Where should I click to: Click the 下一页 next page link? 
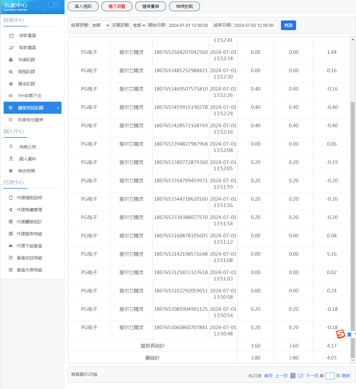[x=312, y=376]
